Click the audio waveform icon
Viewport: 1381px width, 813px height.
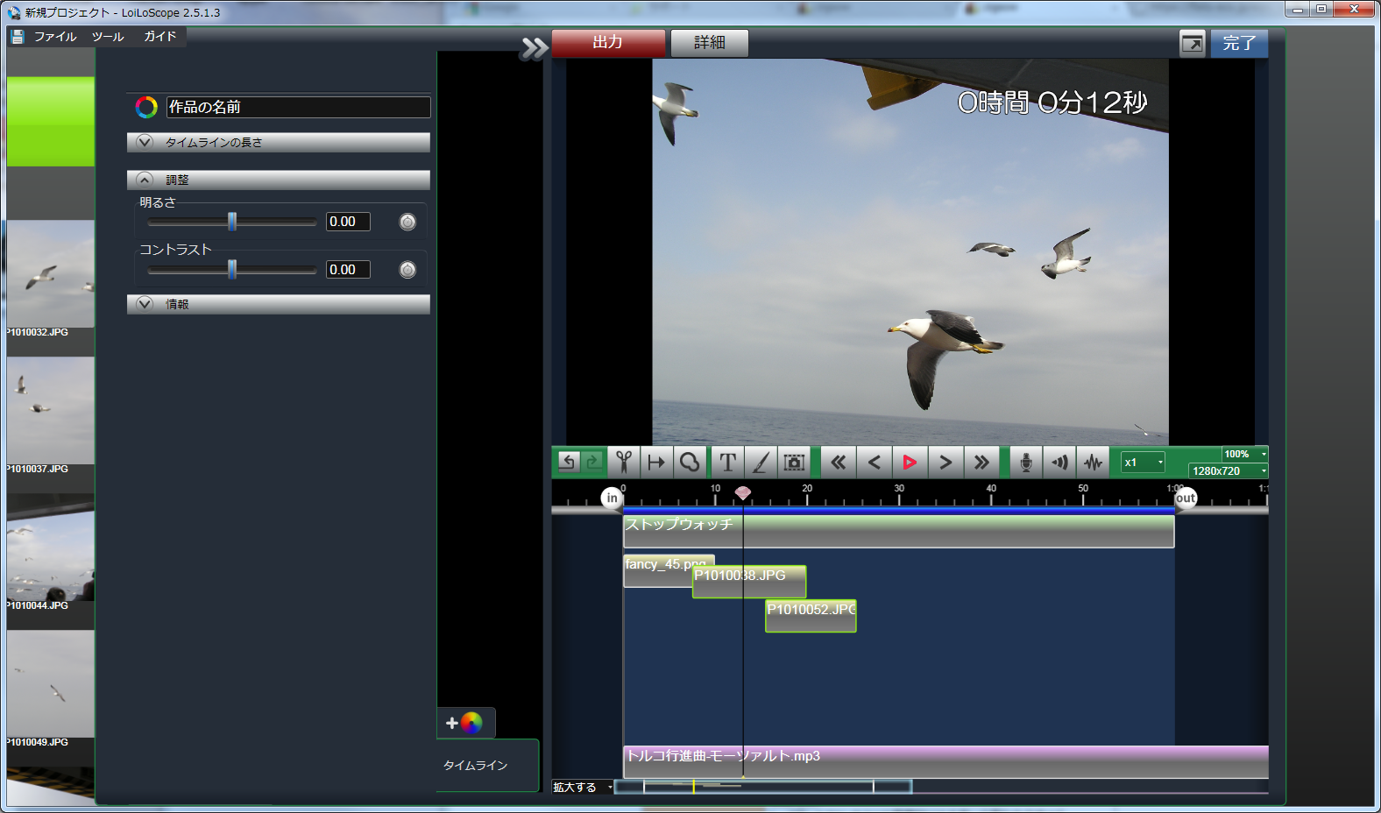point(1093,462)
